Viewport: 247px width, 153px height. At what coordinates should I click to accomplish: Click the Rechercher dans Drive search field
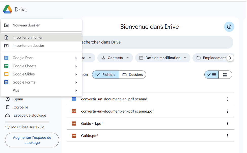click(157, 42)
